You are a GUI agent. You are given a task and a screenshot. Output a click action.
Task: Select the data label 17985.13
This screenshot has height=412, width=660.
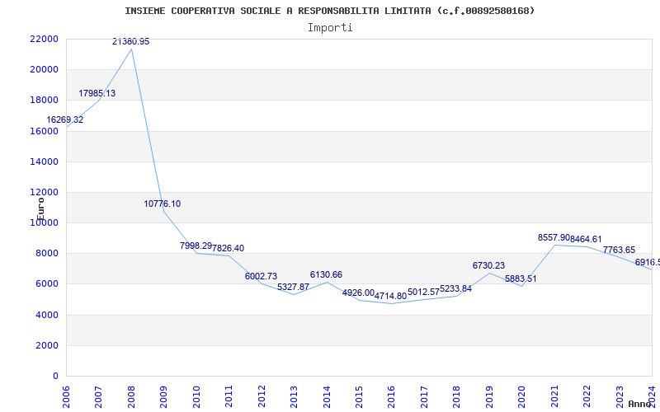point(97,93)
